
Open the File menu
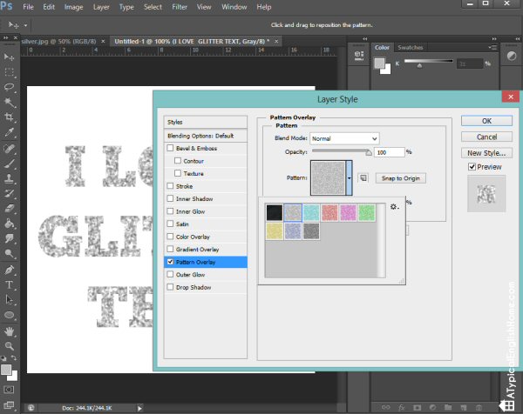[28, 7]
